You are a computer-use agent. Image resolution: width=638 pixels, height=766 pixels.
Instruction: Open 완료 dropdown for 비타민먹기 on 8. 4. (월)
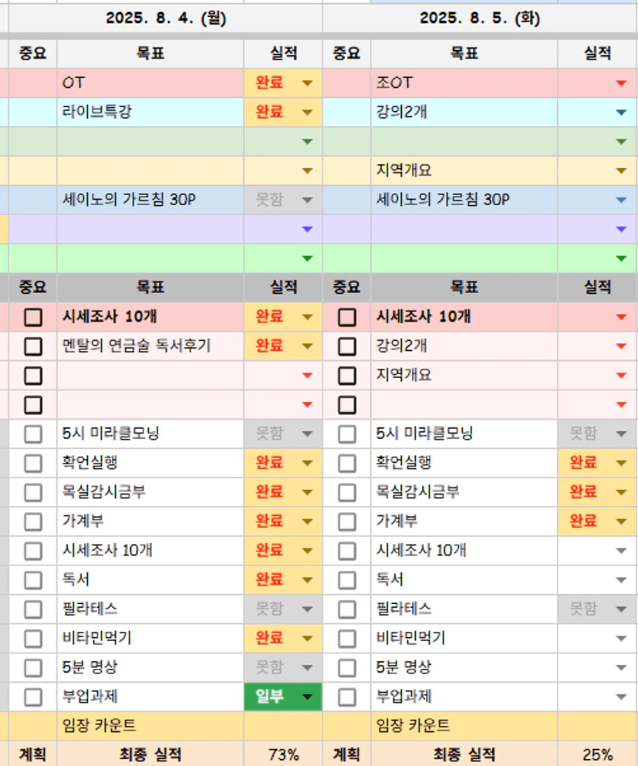click(307, 639)
